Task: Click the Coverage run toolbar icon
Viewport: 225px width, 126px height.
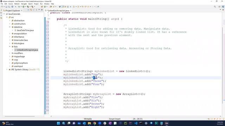Action: pos(28,7)
